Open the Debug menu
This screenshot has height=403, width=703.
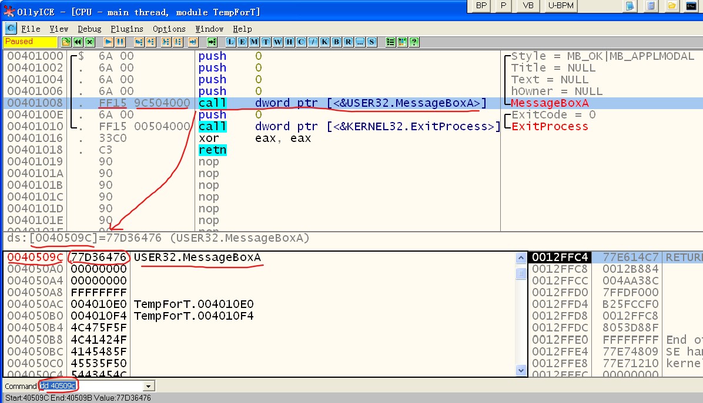pyautogui.click(x=89, y=29)
